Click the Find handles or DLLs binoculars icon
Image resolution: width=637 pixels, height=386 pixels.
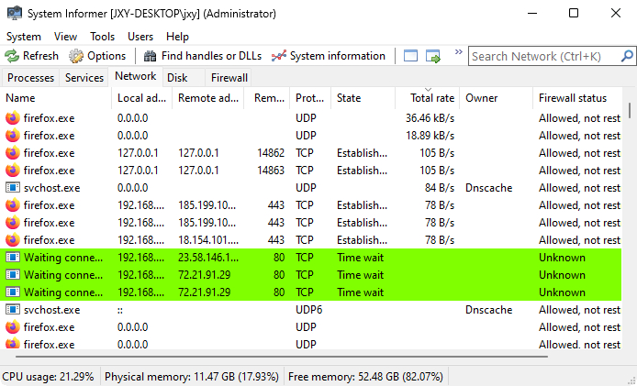[151, 56]
